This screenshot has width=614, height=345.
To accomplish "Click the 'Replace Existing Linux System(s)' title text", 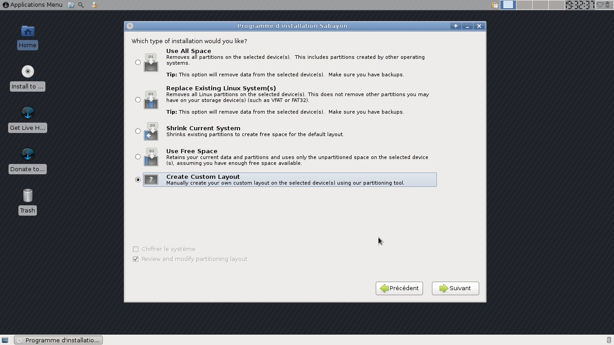I will (x=221, y=88).
